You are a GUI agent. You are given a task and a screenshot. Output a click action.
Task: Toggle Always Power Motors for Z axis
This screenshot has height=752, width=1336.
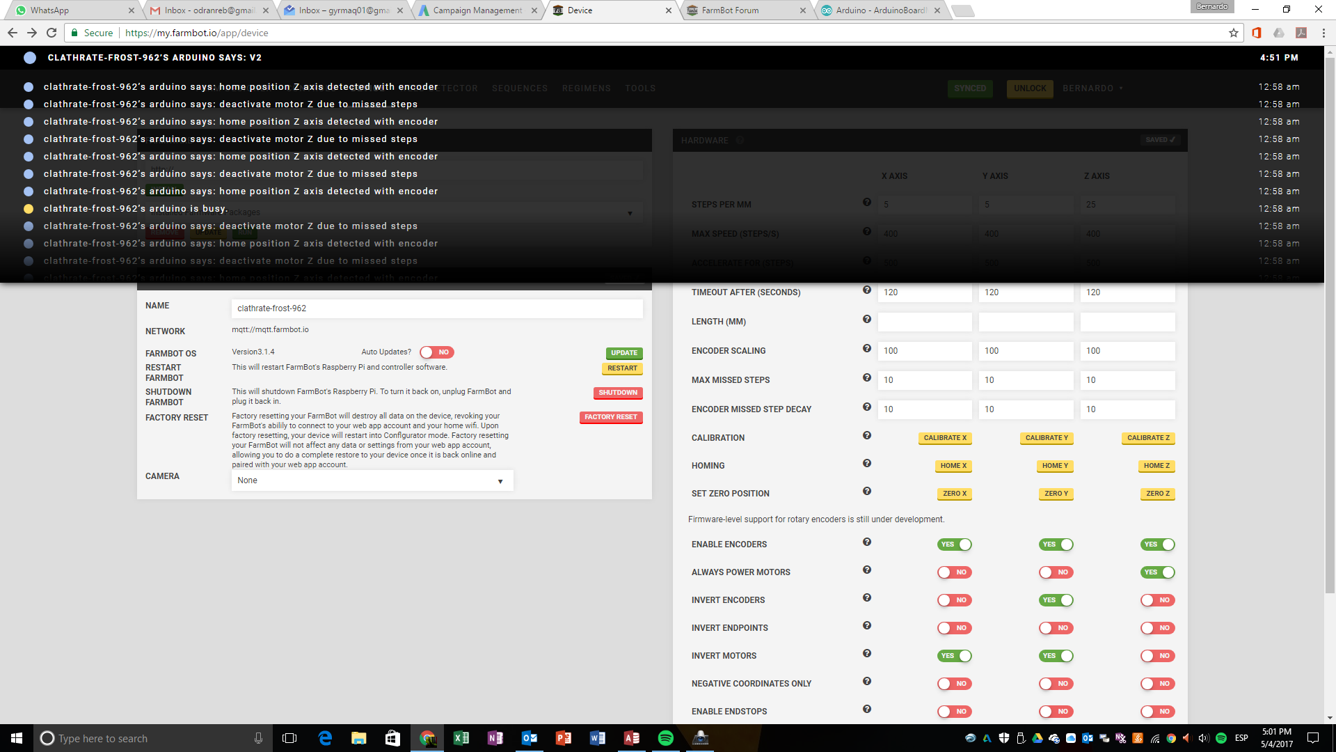click(x=1158, y=572)
